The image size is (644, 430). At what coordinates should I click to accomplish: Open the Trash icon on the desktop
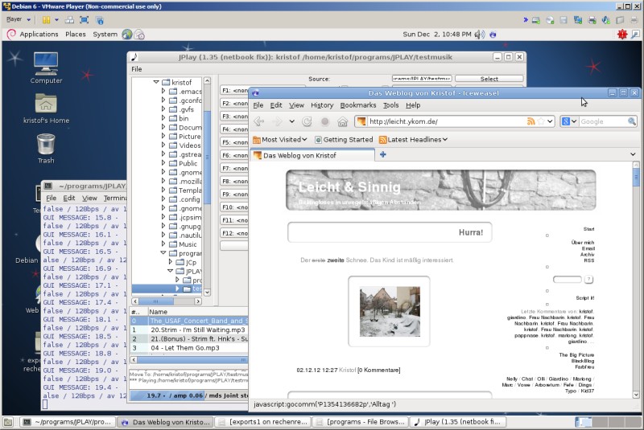[46, 145]
